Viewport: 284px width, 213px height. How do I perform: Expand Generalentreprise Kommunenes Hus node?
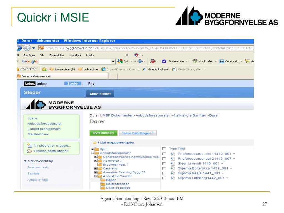[x=95, y=157]
